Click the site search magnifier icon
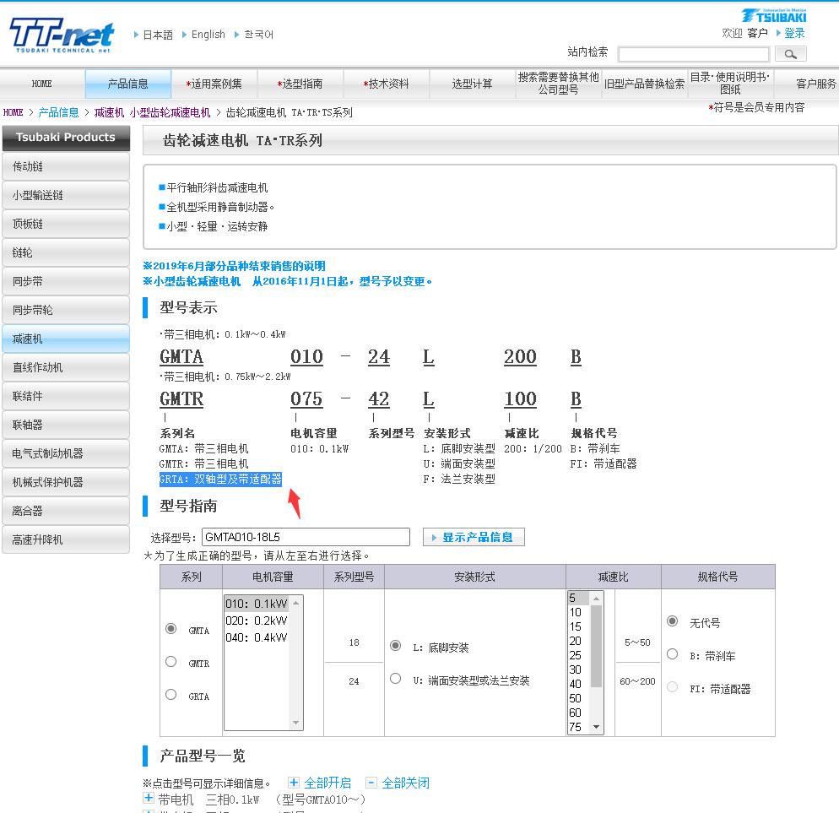 (790, 53)
